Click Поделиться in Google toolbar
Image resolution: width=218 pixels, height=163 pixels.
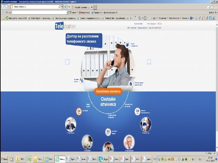[84, 12]
